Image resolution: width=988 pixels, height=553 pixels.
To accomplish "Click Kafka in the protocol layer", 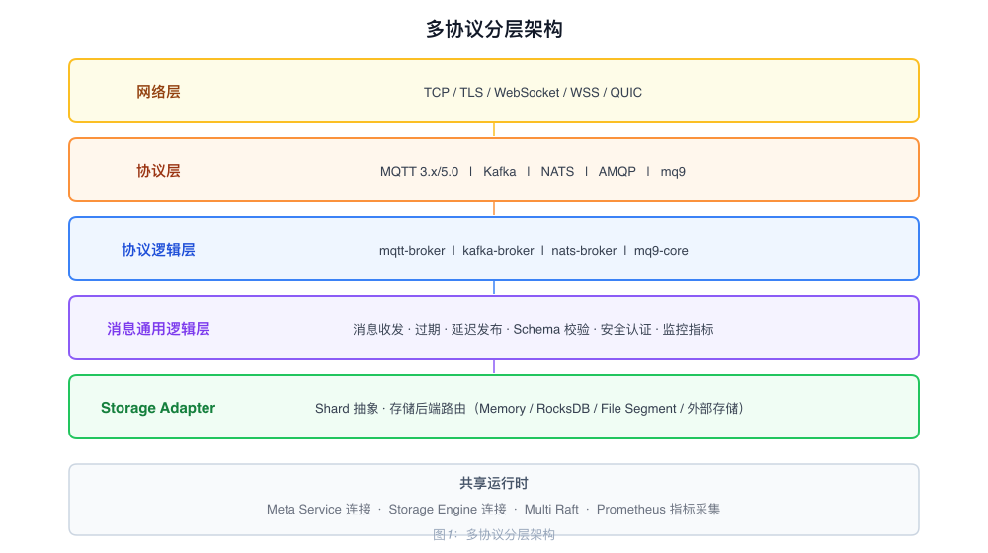I will coord(500,171).
